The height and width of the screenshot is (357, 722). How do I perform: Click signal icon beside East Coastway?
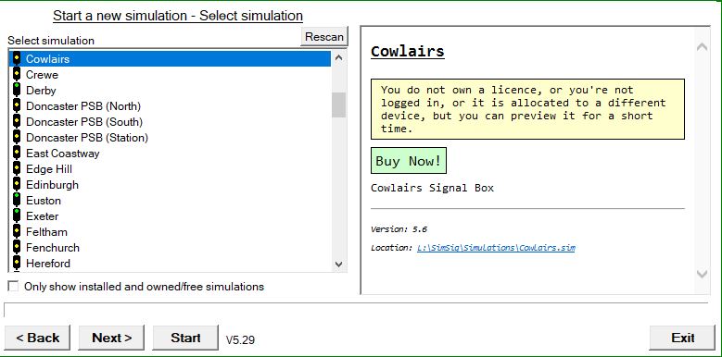coord(17,153)
